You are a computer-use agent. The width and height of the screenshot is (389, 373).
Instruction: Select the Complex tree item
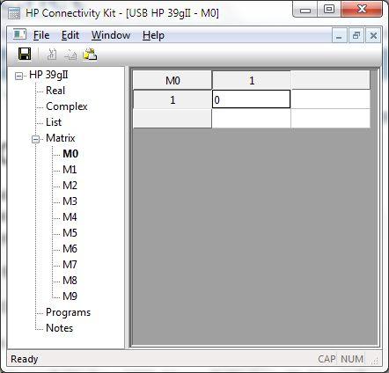(x=67, y=106)
